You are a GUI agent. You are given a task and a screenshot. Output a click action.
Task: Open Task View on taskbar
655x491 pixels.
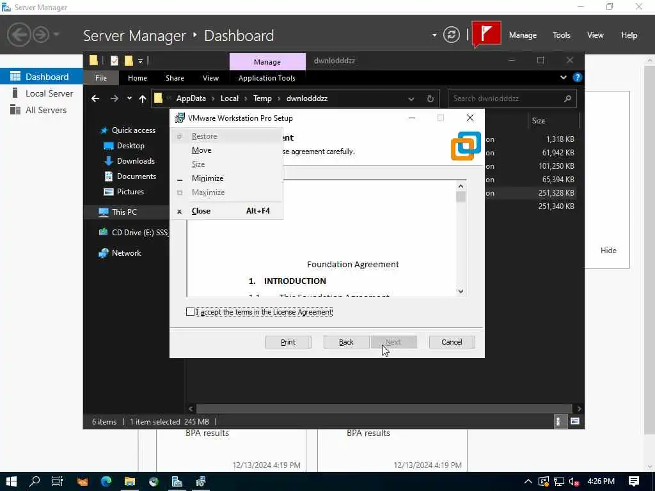58,481
